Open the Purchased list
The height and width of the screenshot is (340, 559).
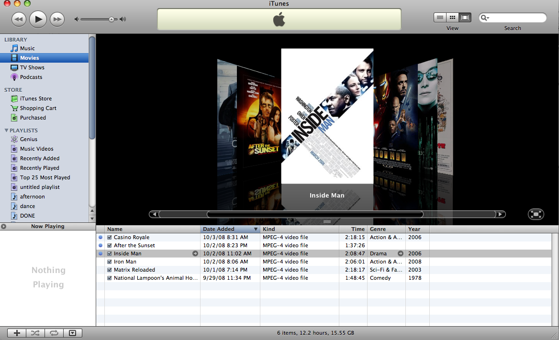[33, 118]
